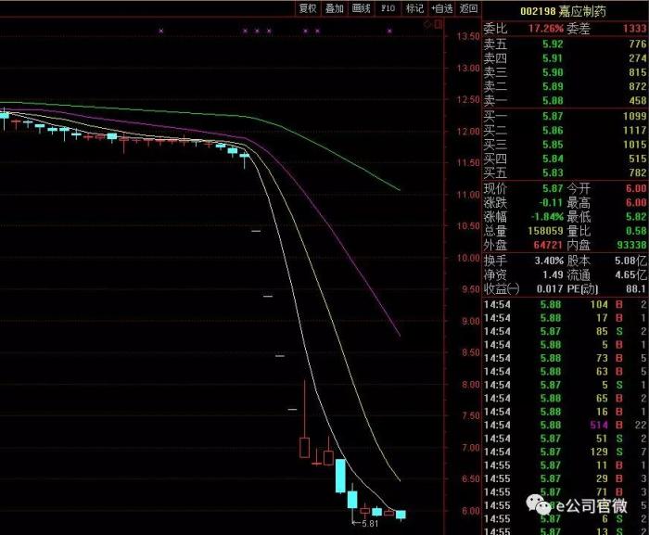Select the trade tick with volume 129
Viewport: 649px width, 535px height.
[x=566, y=452]
